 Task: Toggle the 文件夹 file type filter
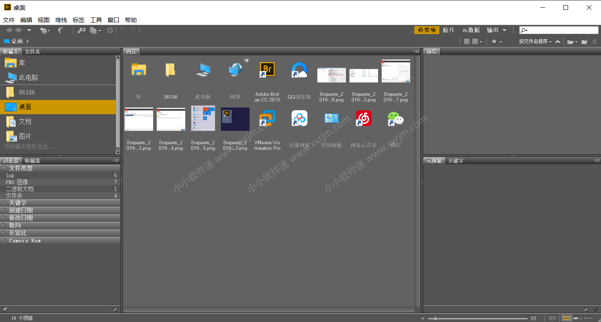click(x=60, y=195)
